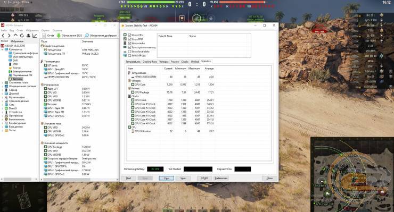Click the Save button
Image resolution: width=394 pixels, height=212 pixels.
[x=183, y=178]
